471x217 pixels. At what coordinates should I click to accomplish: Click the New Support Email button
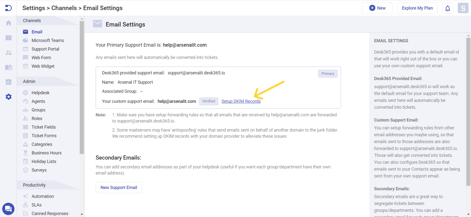119,188
